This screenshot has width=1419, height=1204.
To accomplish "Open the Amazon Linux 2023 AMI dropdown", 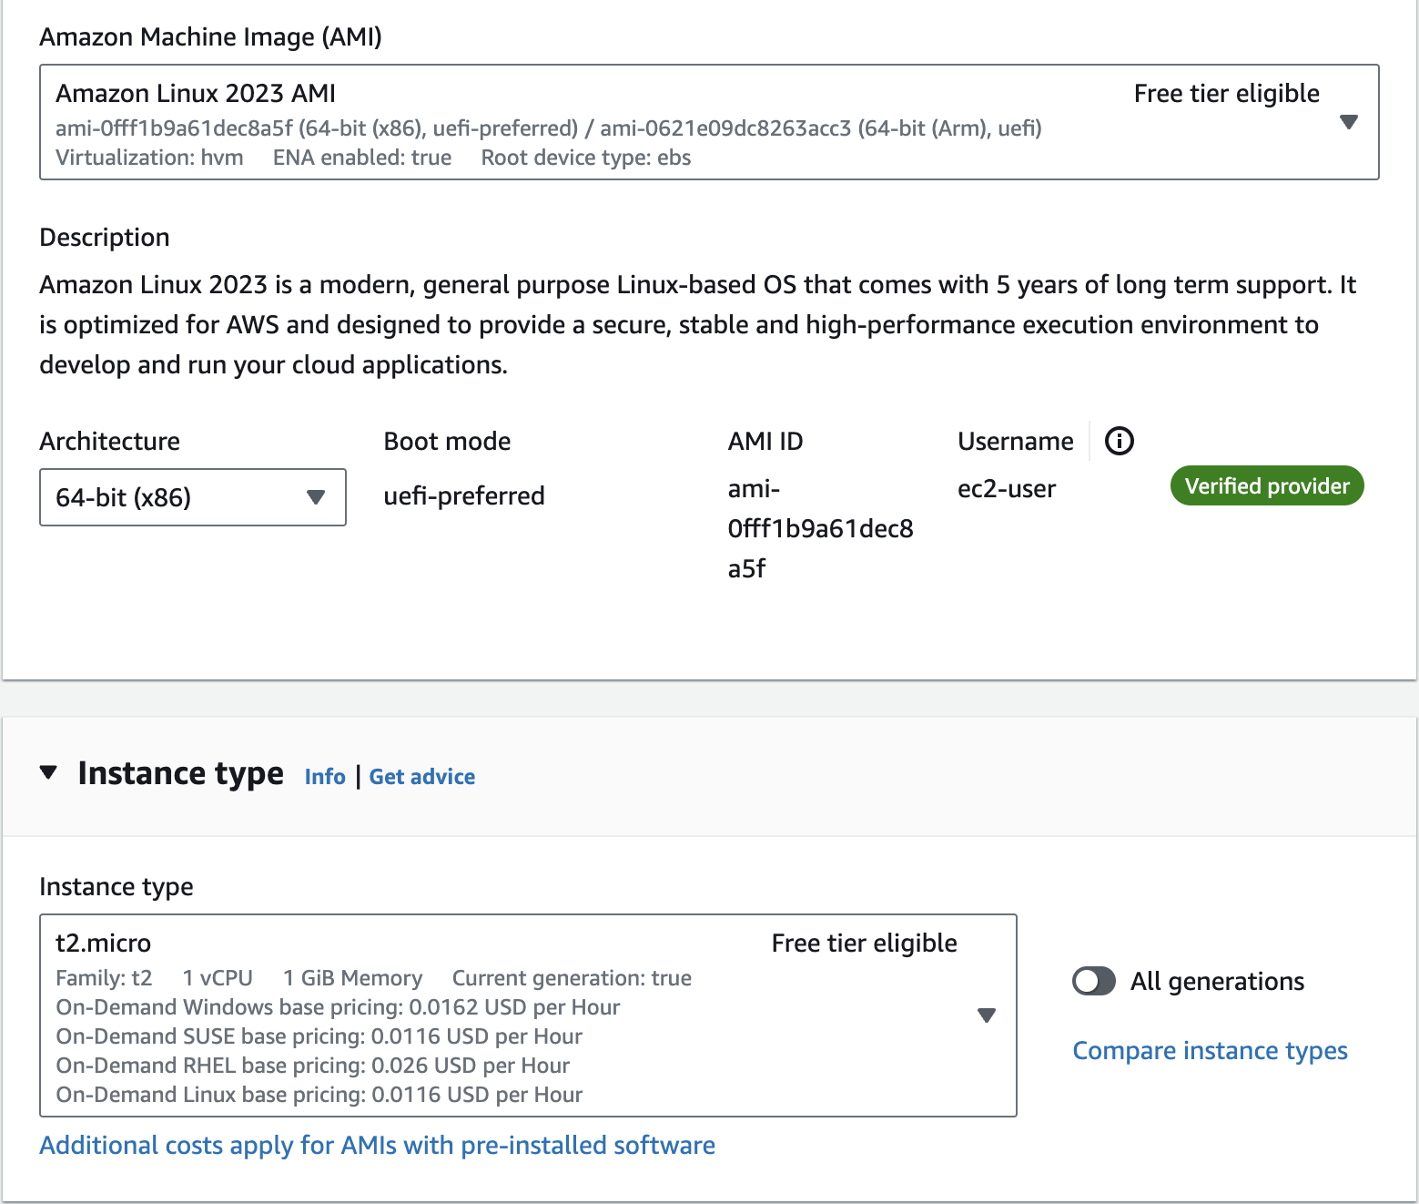I will pyautogui.click(x=708, y=122).
